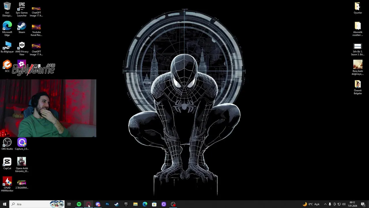Viewport: 369px width, 208px height.
Task: Open Photoshop from the taskbar
Action: pos(107,204)
